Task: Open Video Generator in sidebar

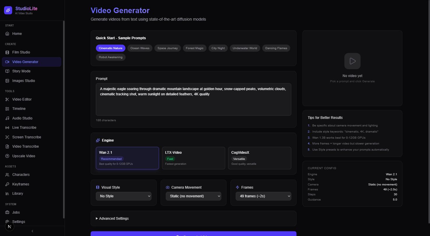Action: pos(31,62)
